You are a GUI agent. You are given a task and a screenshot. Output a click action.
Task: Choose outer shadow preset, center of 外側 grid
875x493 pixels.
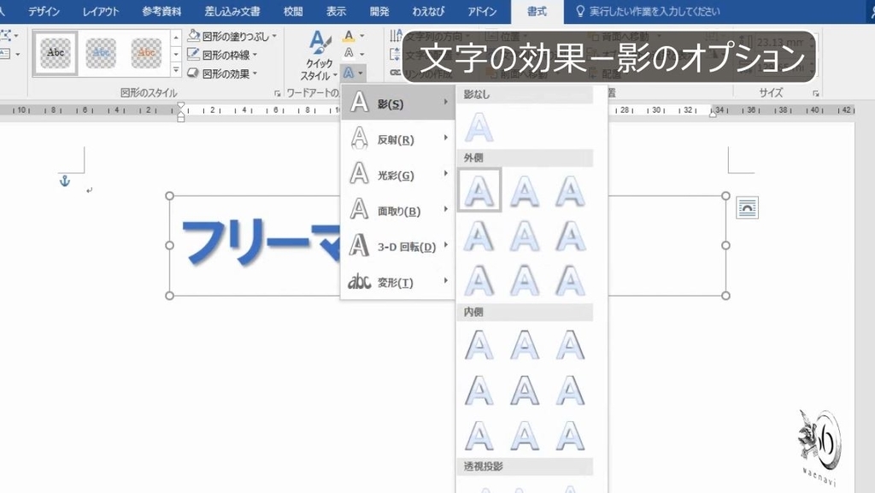click(x=525, y=235)
